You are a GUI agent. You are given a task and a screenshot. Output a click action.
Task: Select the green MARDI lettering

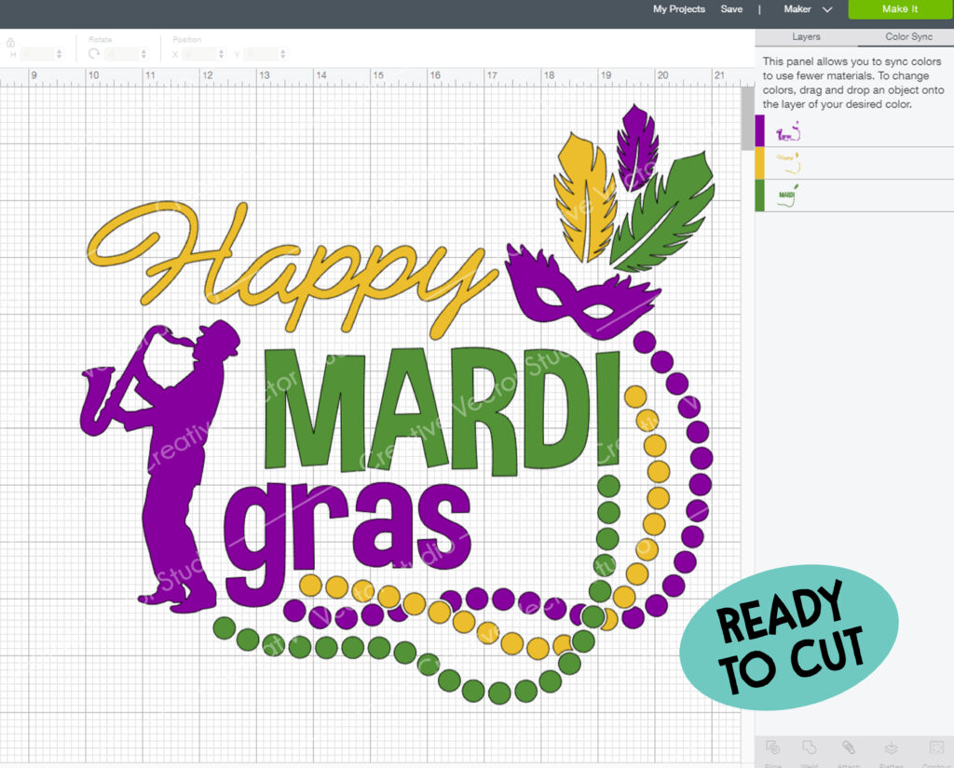tap(443, 411)
